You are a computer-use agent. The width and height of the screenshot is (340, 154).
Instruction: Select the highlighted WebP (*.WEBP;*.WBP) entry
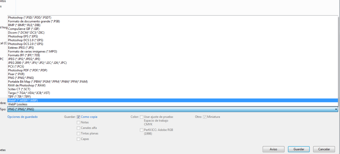pos(173,100)
